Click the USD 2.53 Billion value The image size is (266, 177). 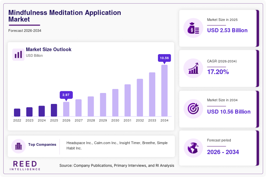(x=227, y=30)
